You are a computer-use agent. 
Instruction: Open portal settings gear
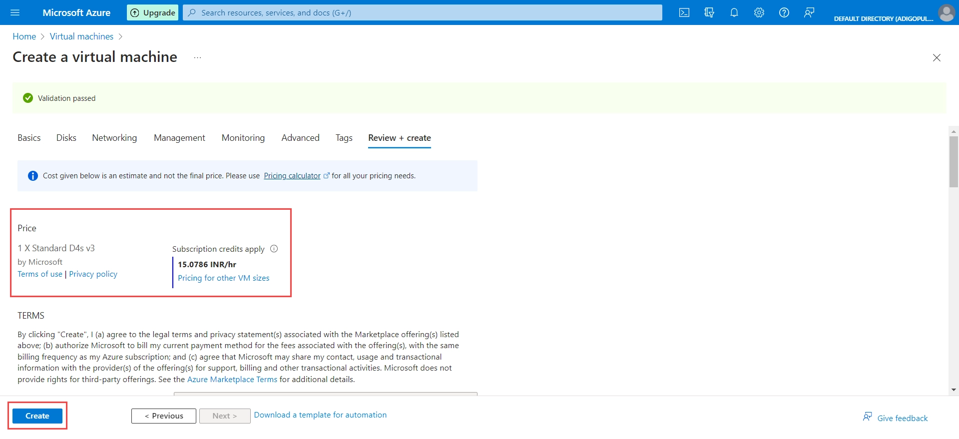pos(759,12)
